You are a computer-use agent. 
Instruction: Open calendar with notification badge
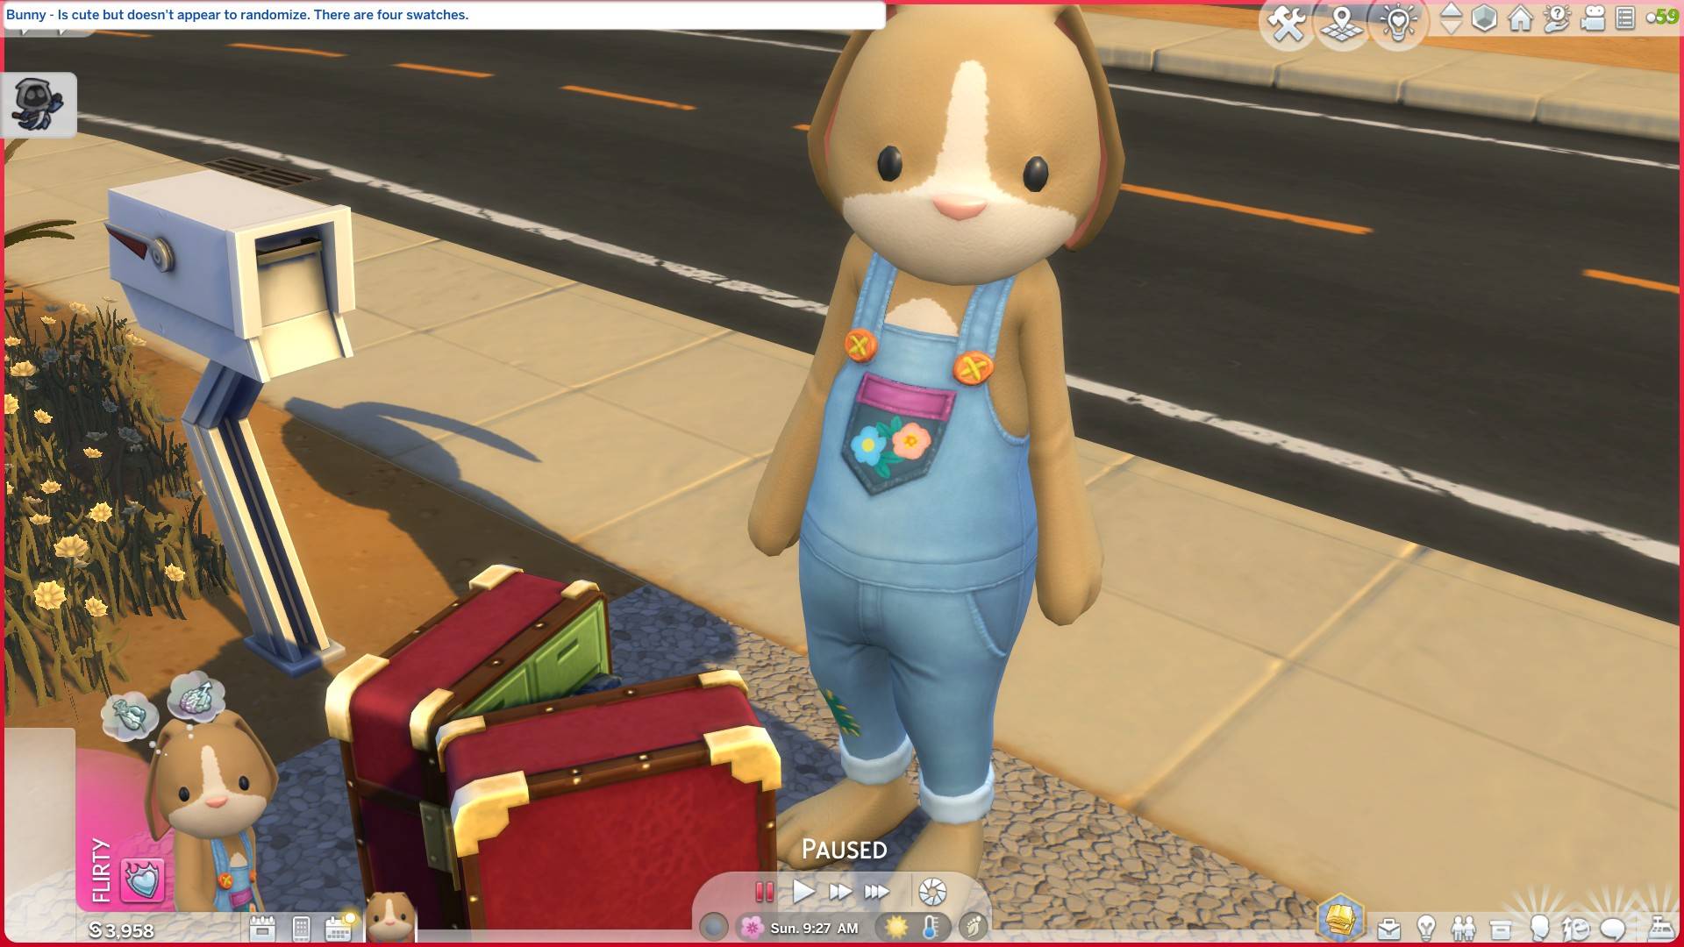point(339,927)
